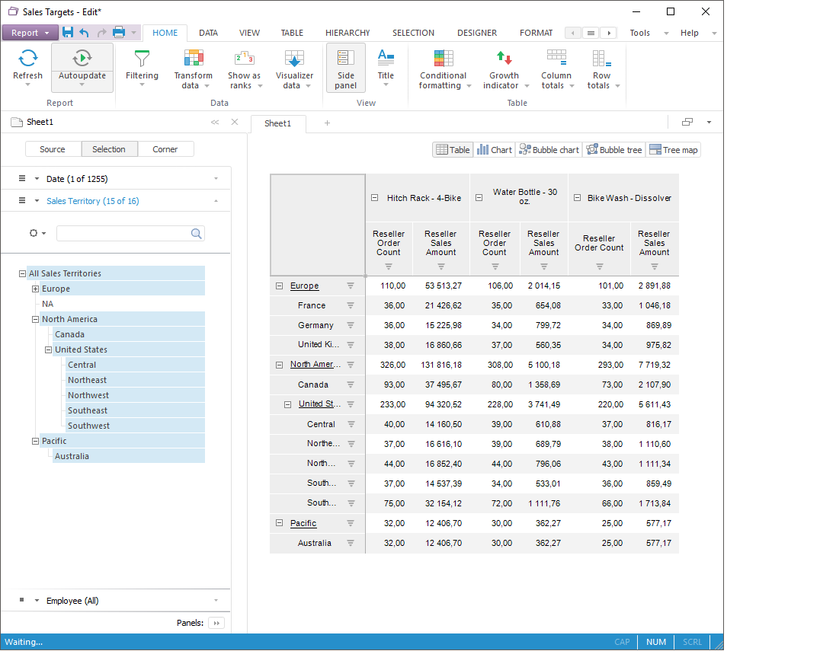Collapse the Hitch Rack - 4-Bike column
The width and height of the screenshot is (820, 651).
tap(375, 198)
